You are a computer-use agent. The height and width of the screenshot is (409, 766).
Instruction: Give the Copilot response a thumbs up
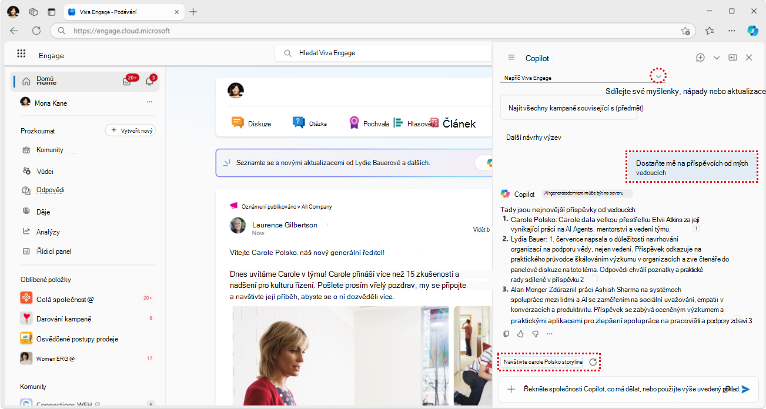520,334
